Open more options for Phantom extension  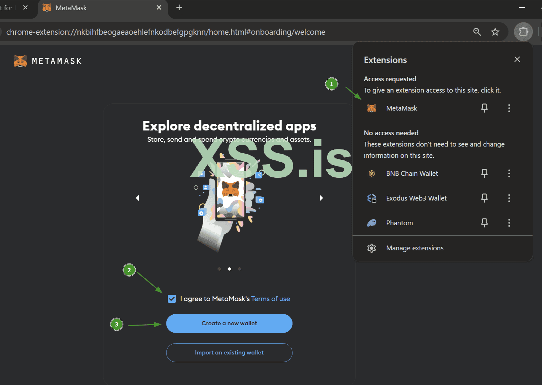[x=509, y=223]
